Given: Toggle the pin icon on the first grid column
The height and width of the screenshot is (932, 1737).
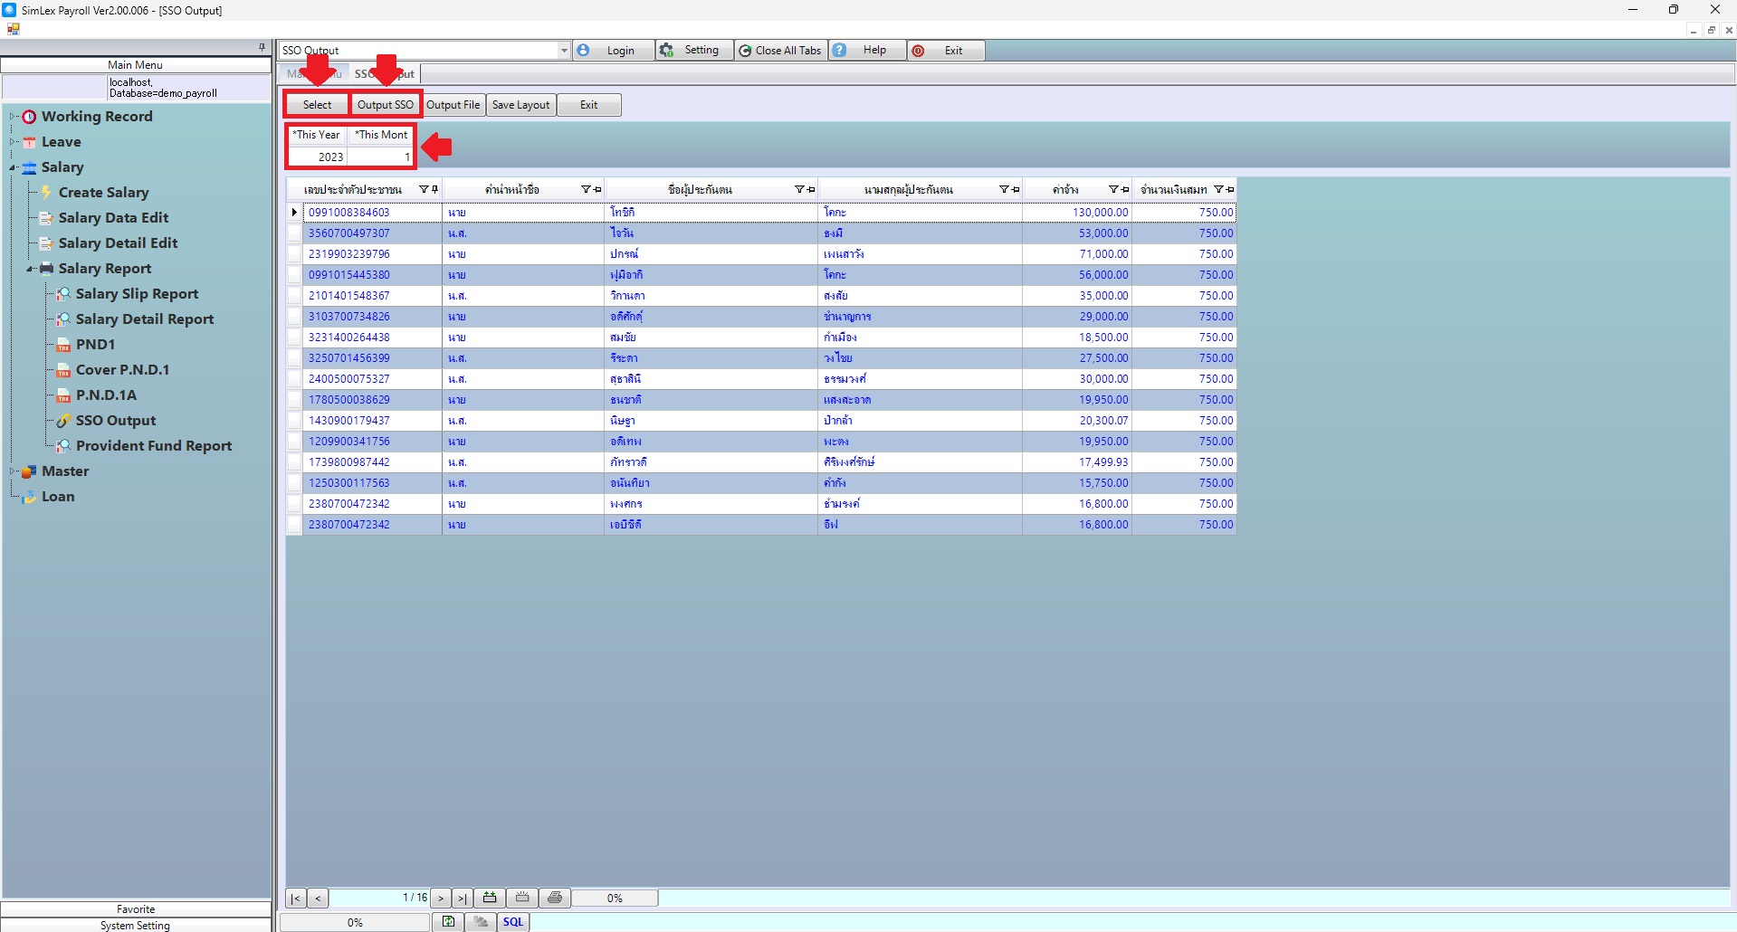Looking at the screenshot, I should click(434, 190).
